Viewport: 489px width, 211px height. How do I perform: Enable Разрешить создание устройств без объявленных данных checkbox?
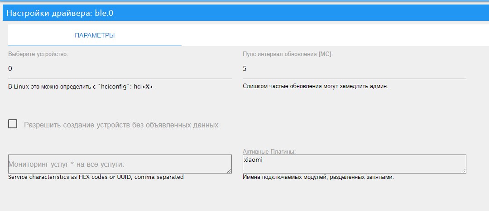(13, 124)
